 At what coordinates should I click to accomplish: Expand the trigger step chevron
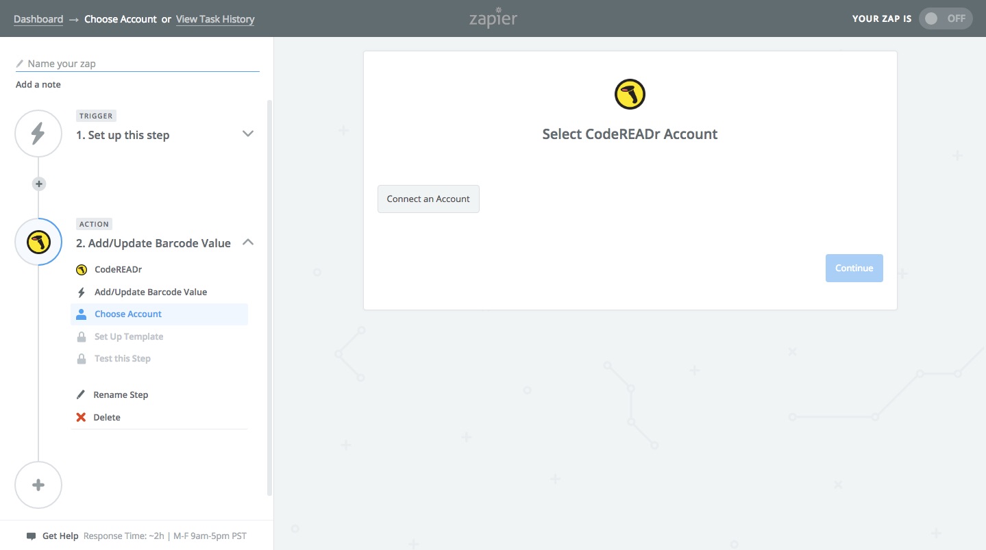(248, 134)
